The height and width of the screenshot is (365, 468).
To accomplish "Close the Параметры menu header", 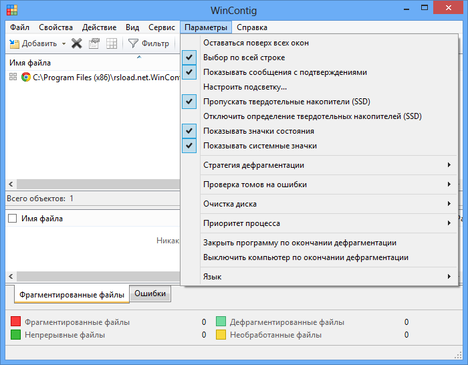I will [x=206, y=27].
